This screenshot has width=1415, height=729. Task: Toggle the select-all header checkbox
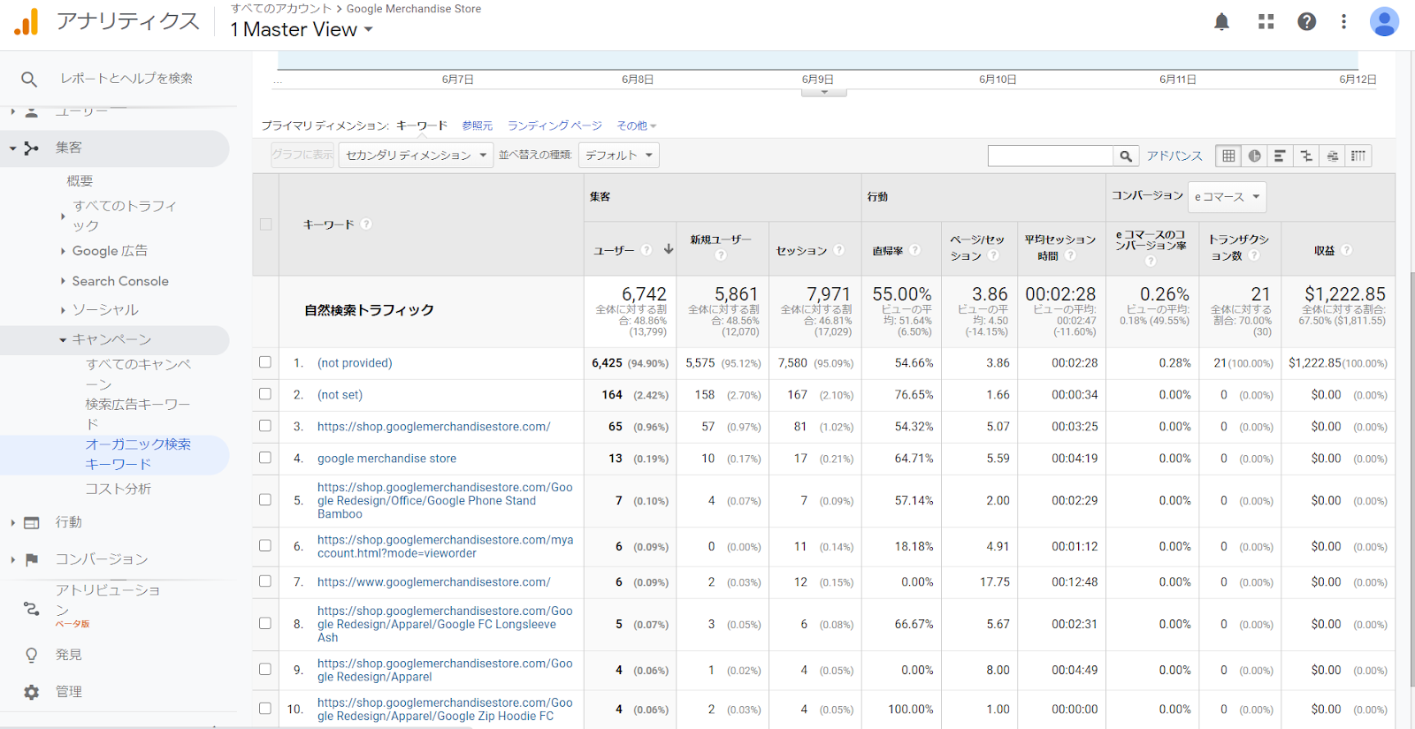point(265,224)
